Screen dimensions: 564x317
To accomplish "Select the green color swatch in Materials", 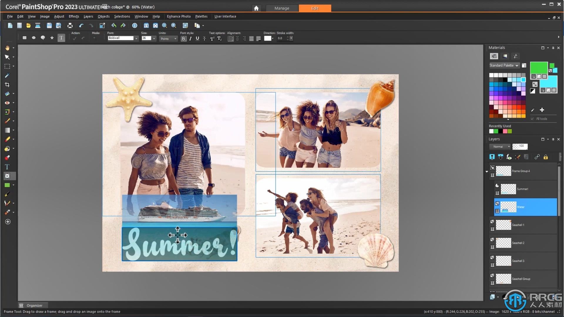I will pos(539,69).
